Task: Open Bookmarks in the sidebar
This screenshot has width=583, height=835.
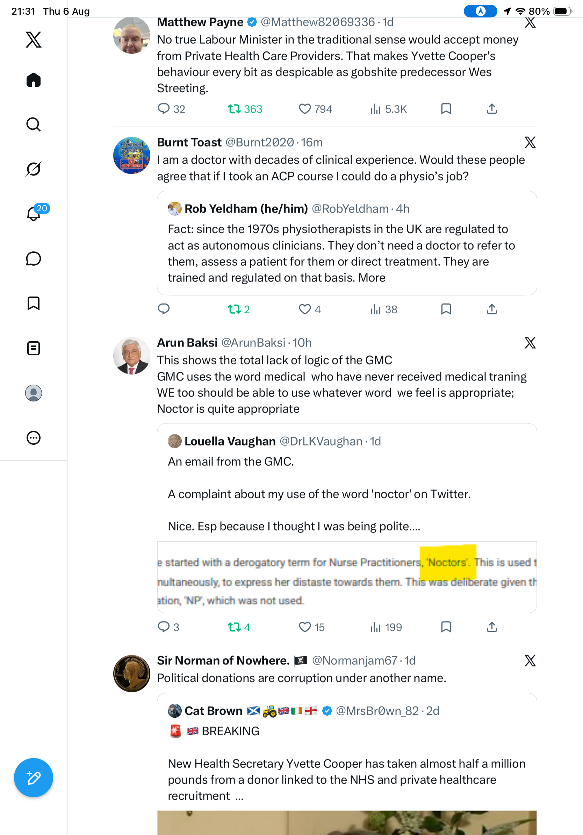Action: coord(34,303)
